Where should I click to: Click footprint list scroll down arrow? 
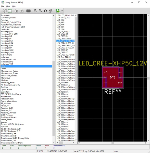click(x=76, y=140)
